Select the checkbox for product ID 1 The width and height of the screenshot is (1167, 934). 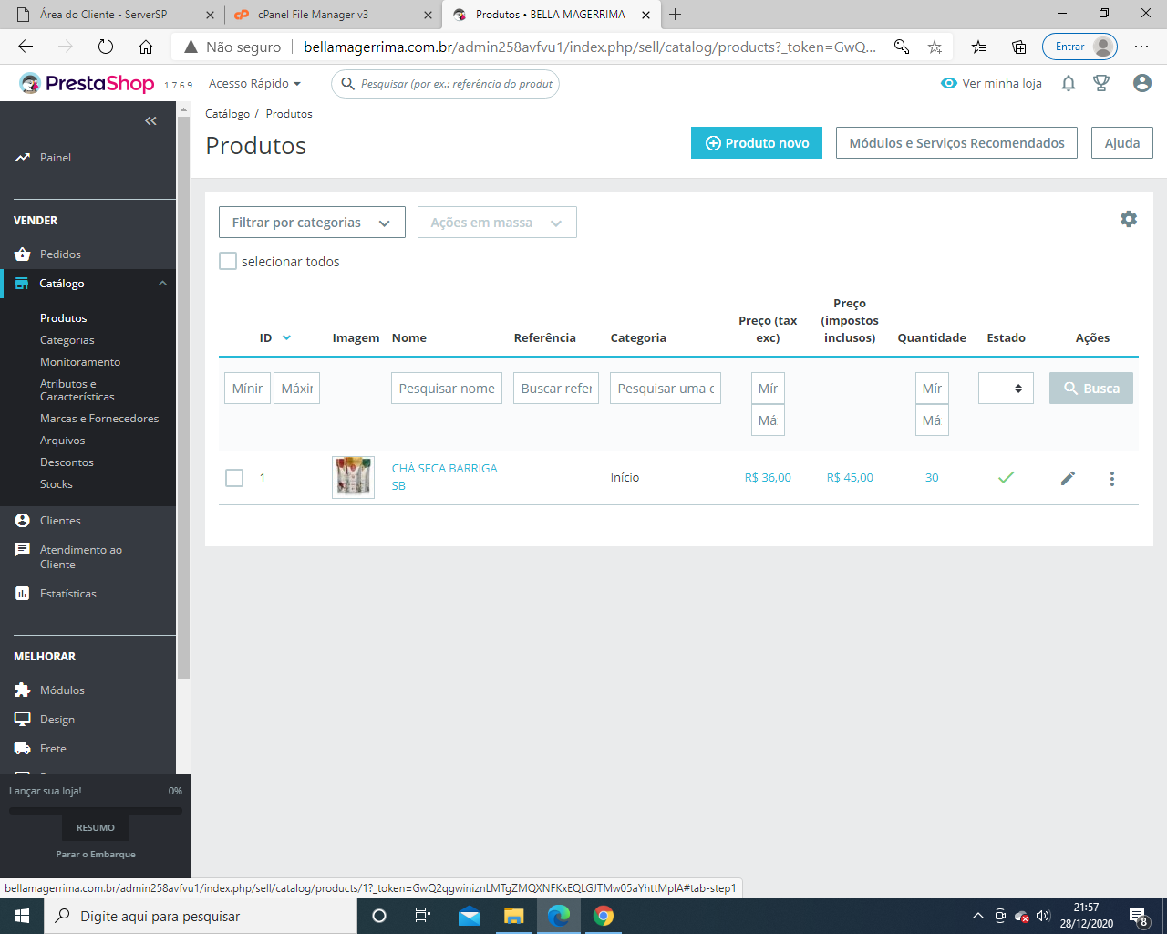(234, 478)
